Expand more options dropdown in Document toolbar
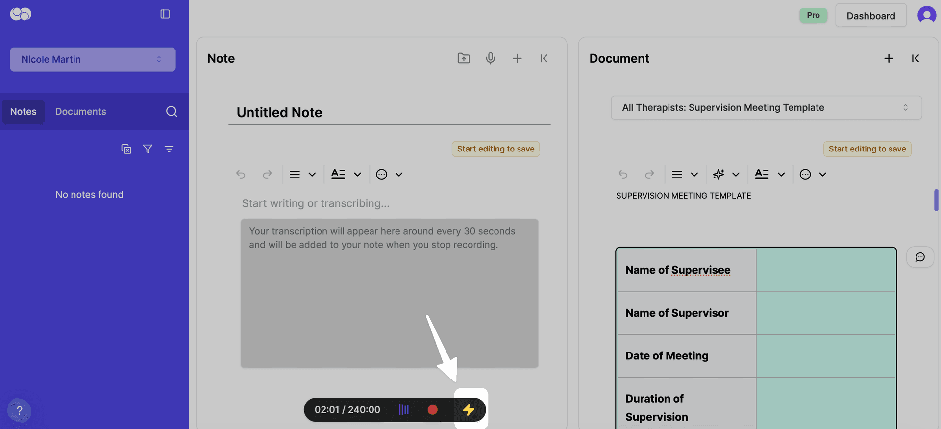The height and width of the screenshot is (429, 941). [822, 174]
